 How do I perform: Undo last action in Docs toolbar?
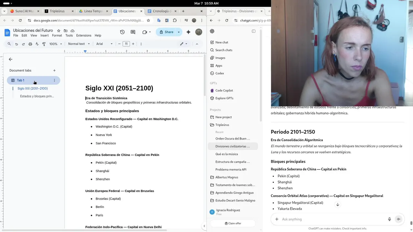click(16, 44)
